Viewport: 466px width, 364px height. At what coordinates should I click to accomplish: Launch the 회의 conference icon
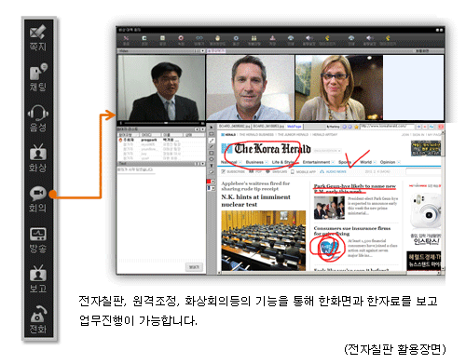coord(38,199)
